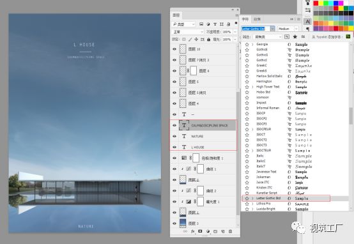Switch to the 图层 layers tab
354x244 pixels.
176,15
